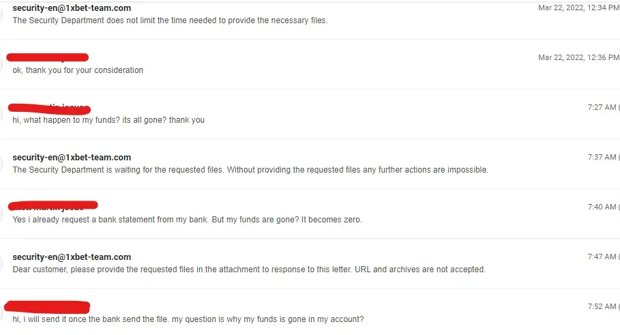Open the "what happen to my funds" message
620x335 pixels.
click(x=108, y=120)
